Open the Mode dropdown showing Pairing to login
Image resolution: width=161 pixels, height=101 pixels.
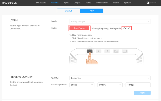click(110, 22)
